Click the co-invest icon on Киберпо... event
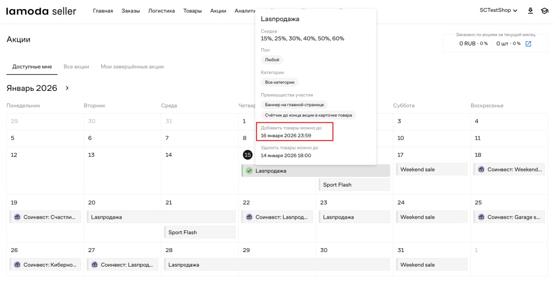Image resolution: width=554 pixels, height=284 pixels. (17, 265)
